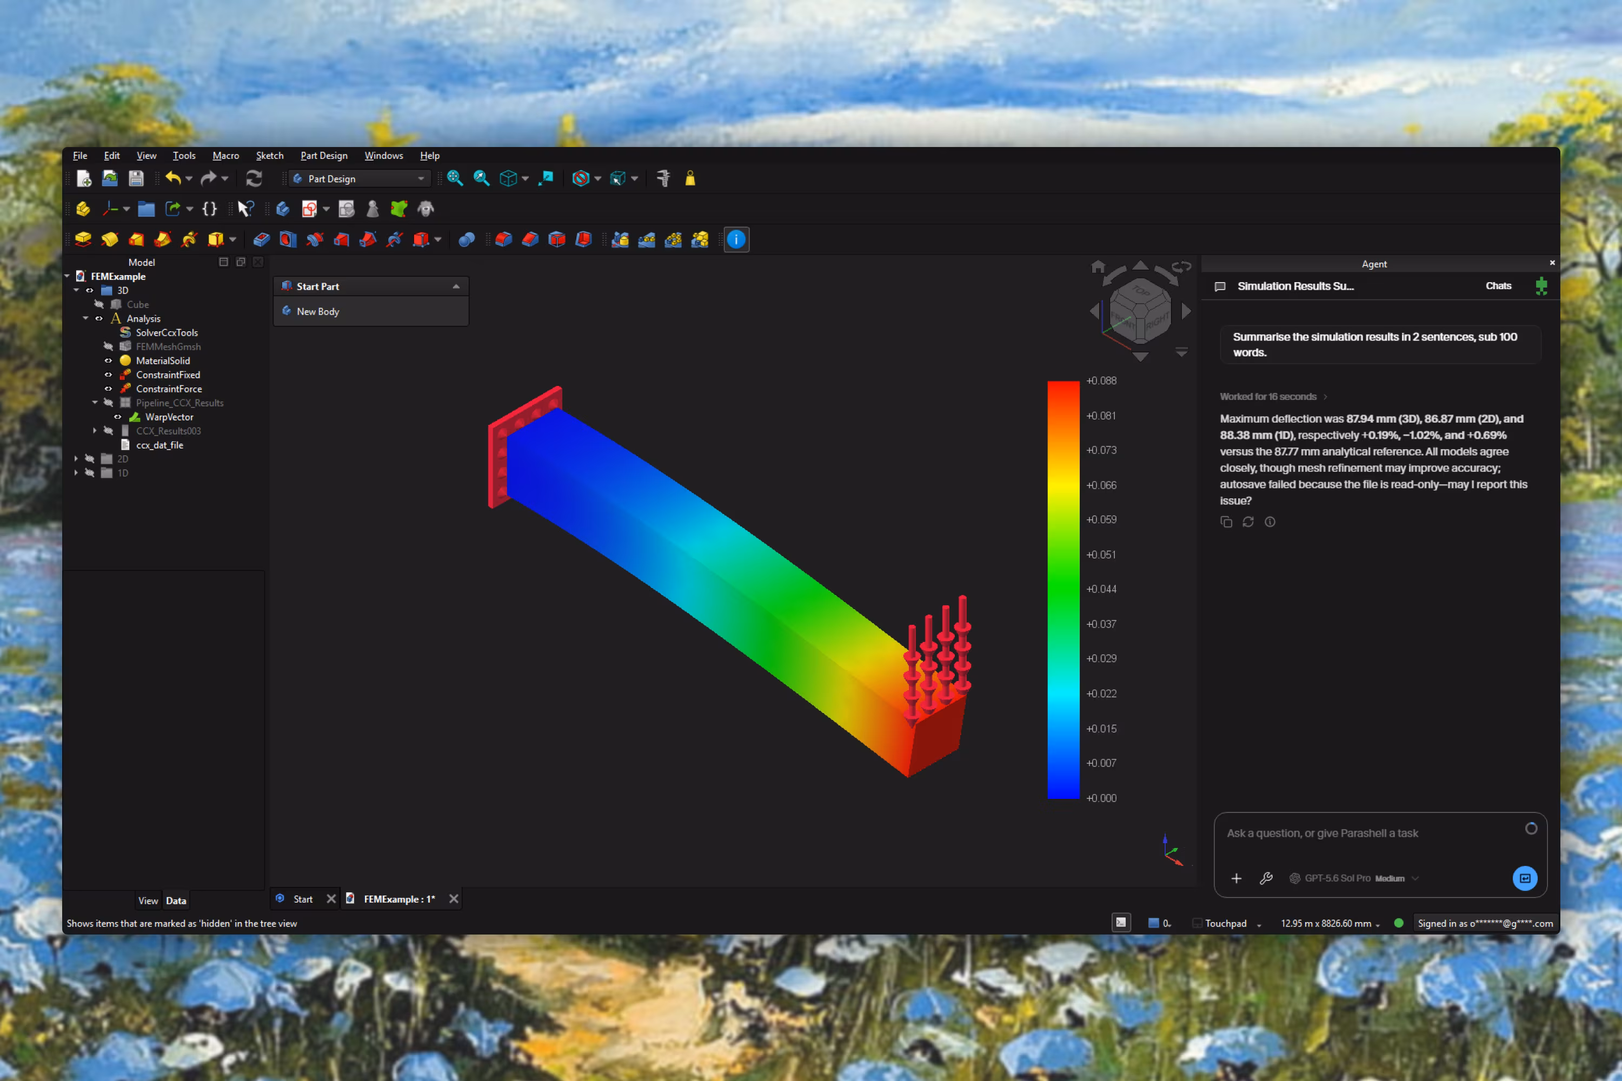Click the Fit selection zoom icon

coord(481,178)
